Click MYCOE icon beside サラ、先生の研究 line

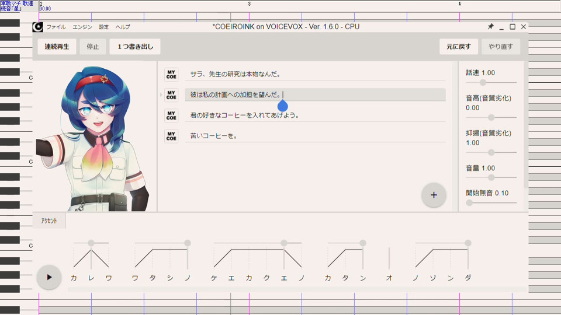coord(171,74)
